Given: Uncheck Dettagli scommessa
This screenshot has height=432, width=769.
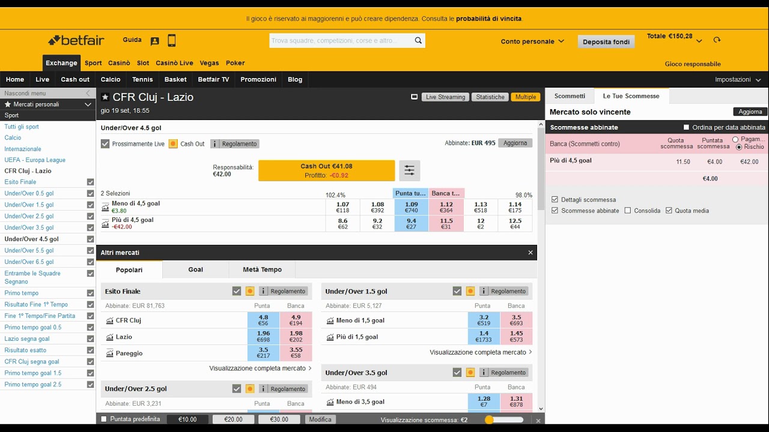Looking at the screenshot, I should pyautogui.click(x=555, y=199).
